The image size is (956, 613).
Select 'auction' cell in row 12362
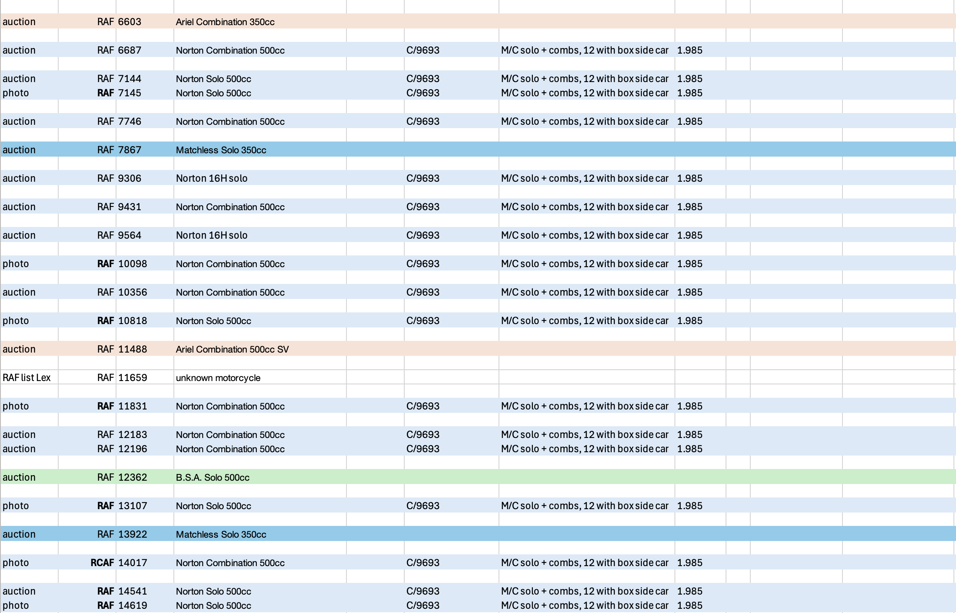(x=29, y=477)
